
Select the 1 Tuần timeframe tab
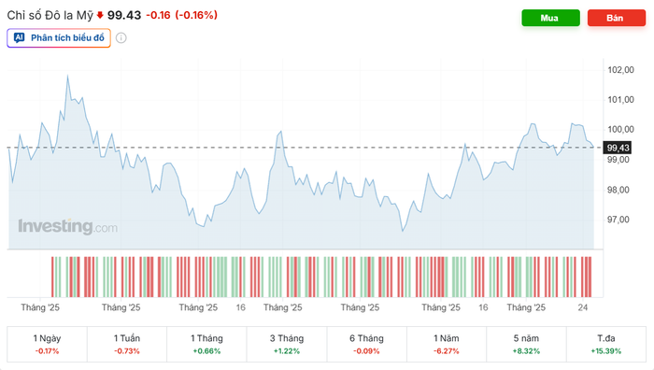click(x=127, y=344)
